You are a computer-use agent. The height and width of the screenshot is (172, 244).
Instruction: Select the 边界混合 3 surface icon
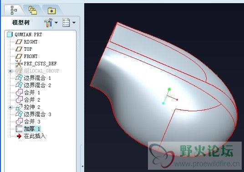tap(19, 114)
